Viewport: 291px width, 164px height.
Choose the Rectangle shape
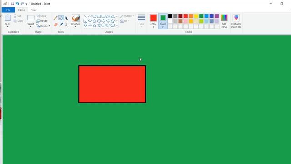tap(99, 16)
